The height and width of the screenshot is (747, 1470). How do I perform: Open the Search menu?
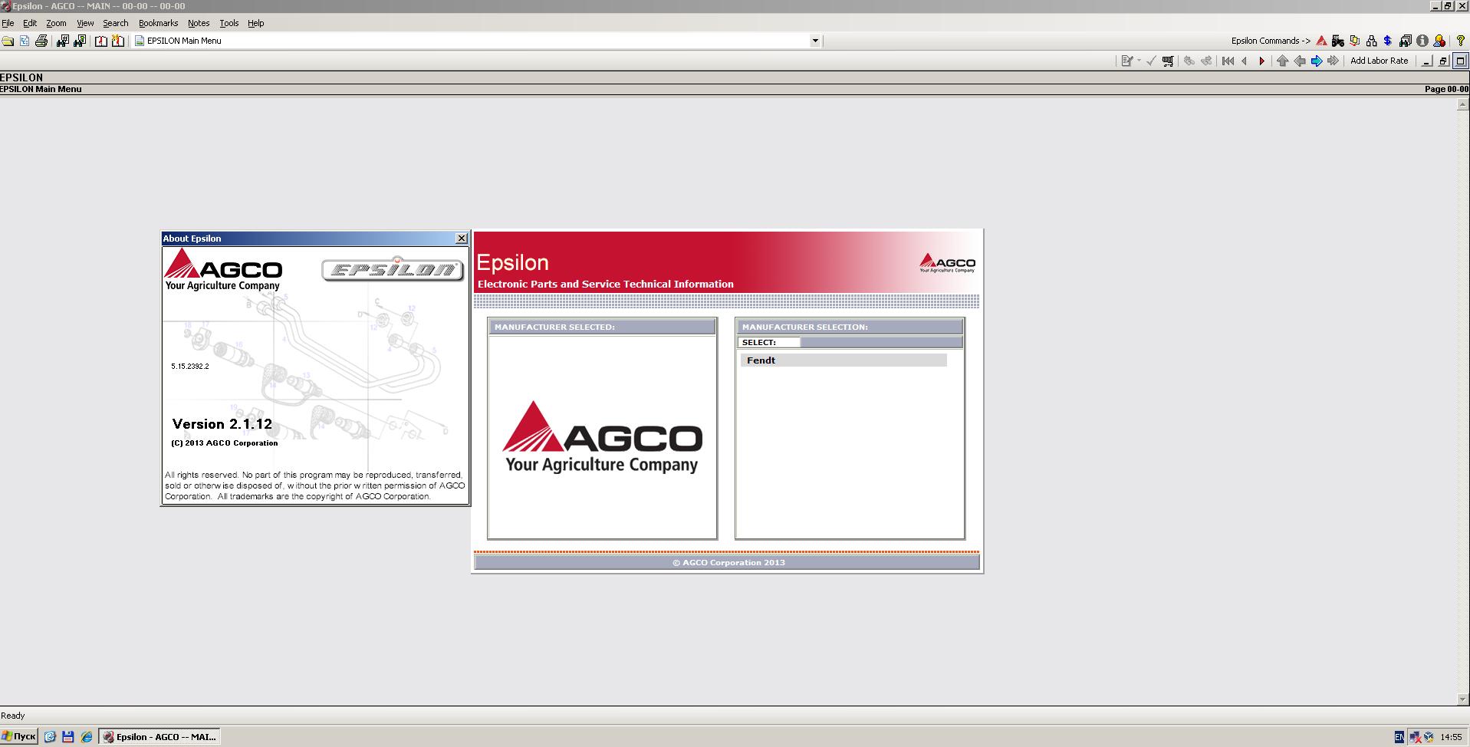(116, 23)
